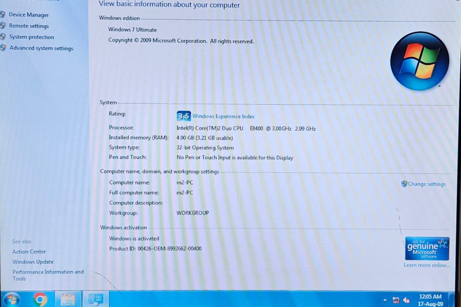The image size is (461, 307).
Task: Launch Google Chrome from the taskbar
Action: pos(40,299)
